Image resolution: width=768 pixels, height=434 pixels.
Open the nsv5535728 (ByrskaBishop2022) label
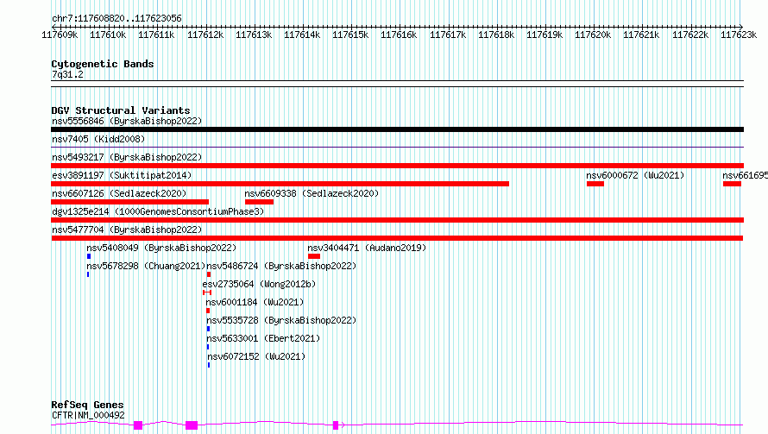click(281, 320)
